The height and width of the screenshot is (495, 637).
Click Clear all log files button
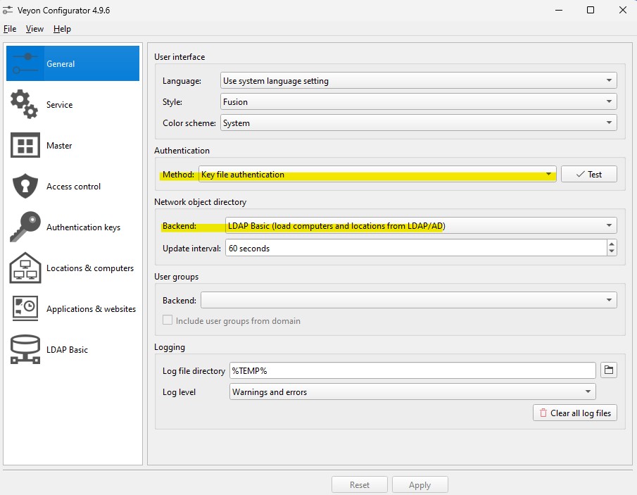pyautogui.click(x=575, y=413)
